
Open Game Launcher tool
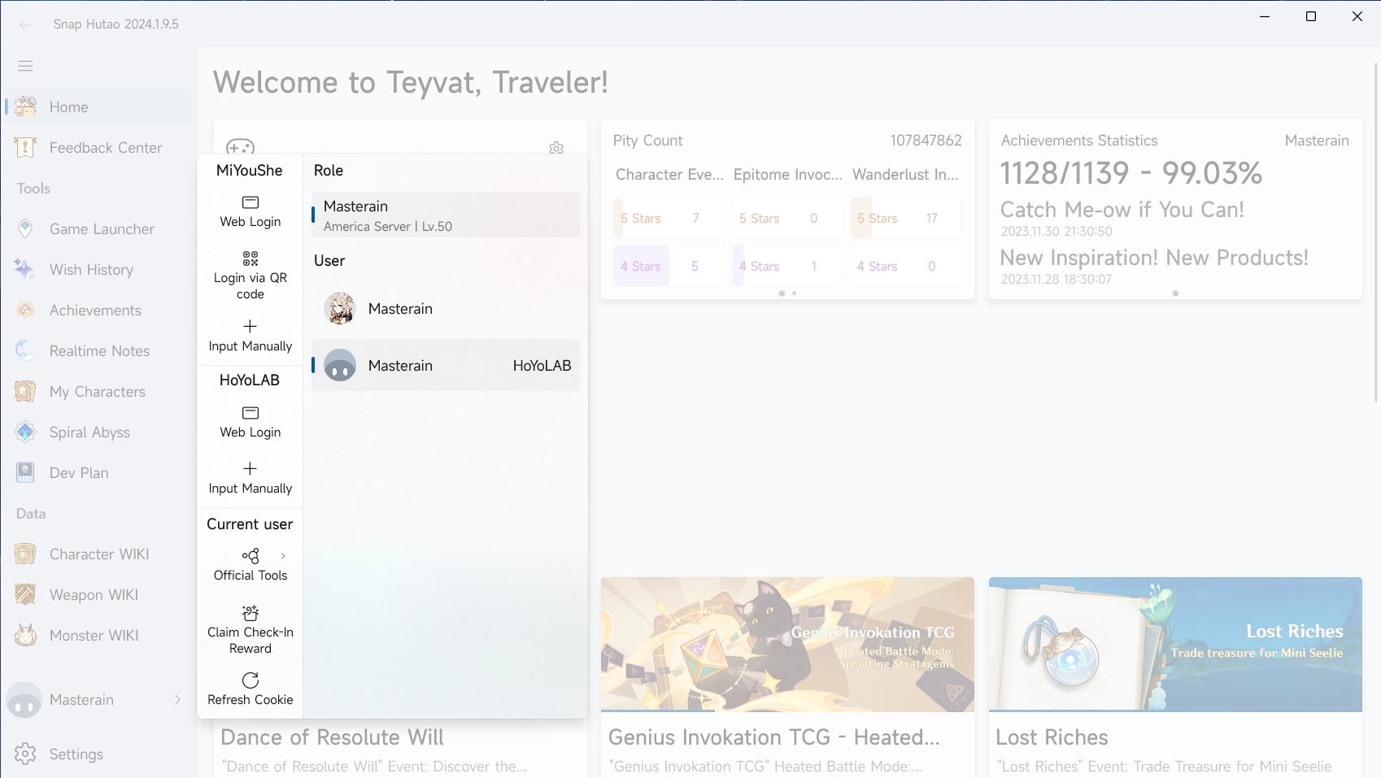pos(98,228)
